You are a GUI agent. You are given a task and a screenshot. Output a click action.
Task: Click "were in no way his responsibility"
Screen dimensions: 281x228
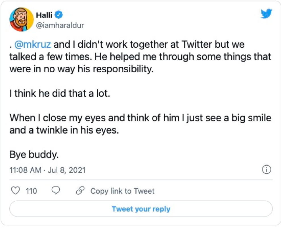[81, 69]
